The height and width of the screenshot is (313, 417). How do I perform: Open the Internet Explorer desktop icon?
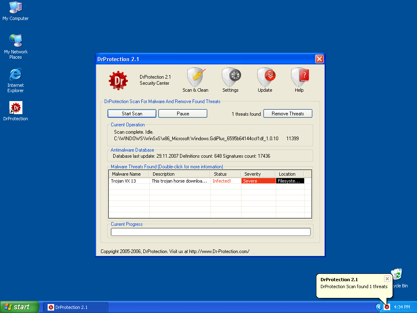pos(15,75)
